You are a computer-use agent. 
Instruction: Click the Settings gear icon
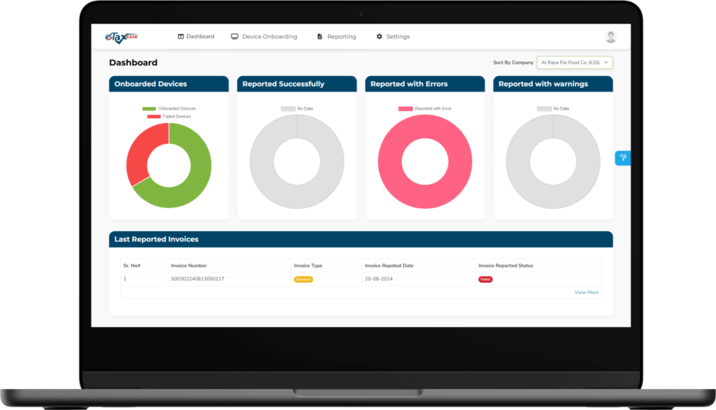pos(379,36)
